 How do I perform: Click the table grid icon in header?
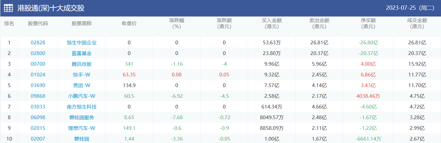pyautogui.click(x=8, y=8)
